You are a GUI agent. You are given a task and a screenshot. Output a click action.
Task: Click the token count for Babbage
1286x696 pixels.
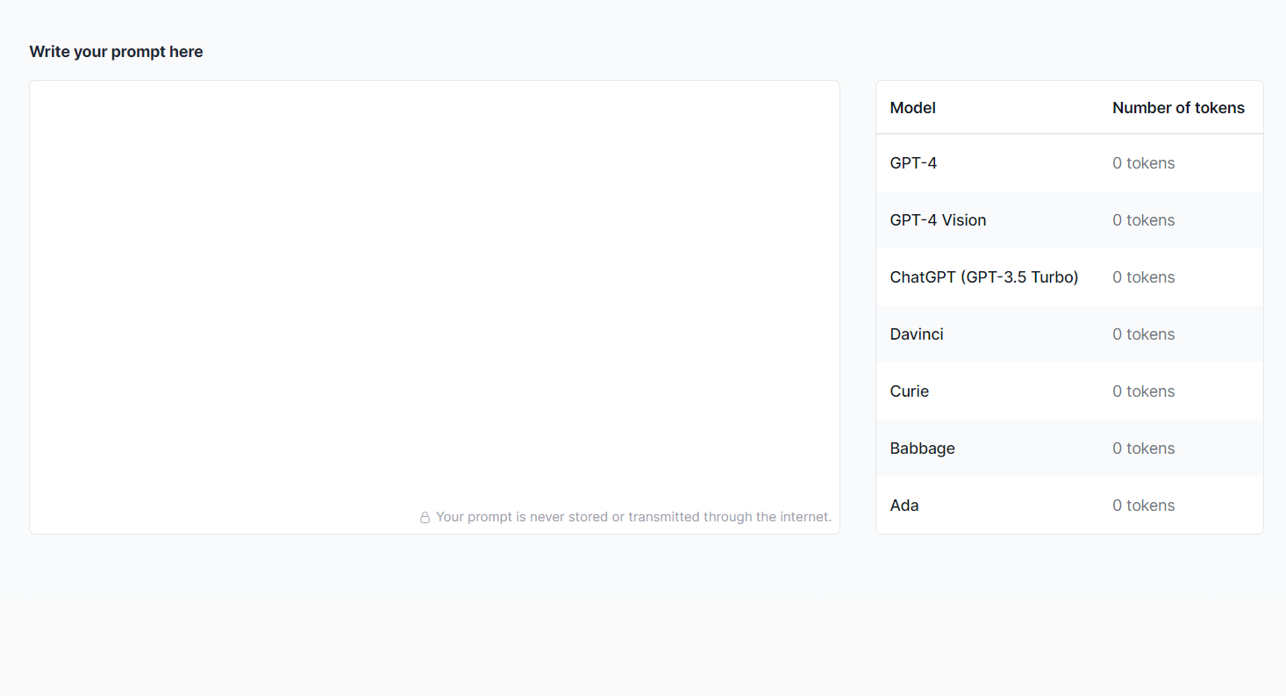[x=1143, y=448]
